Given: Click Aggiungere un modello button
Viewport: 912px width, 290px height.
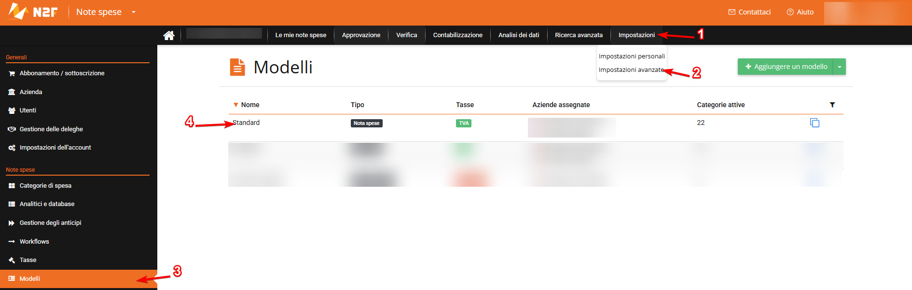Looking at the screenshot, I should tap(786, 67).
